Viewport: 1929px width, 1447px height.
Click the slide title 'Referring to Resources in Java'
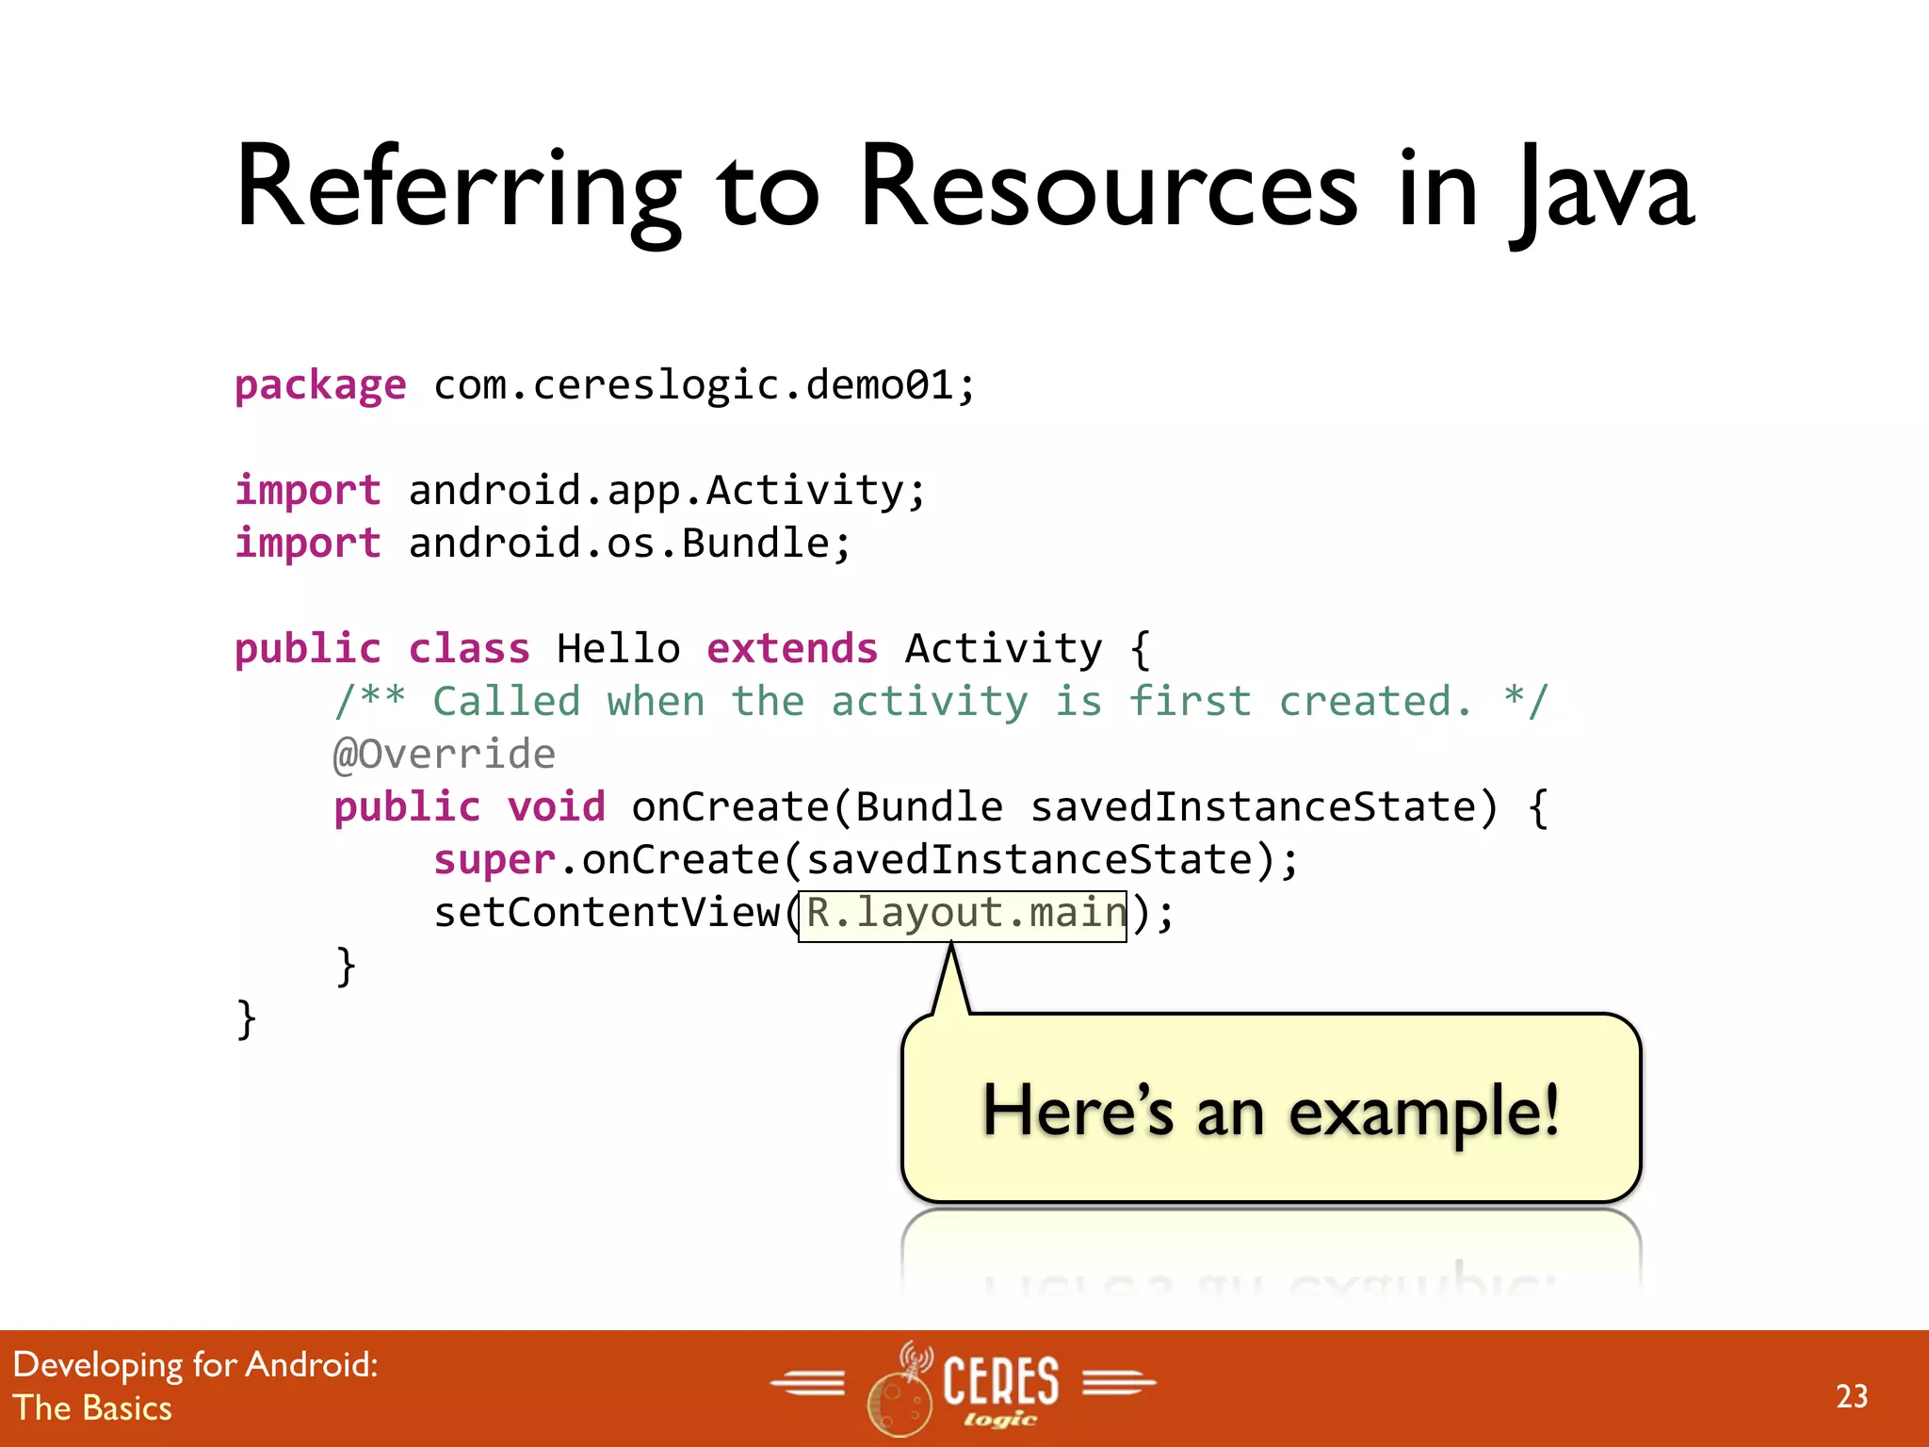pos(964,187)
